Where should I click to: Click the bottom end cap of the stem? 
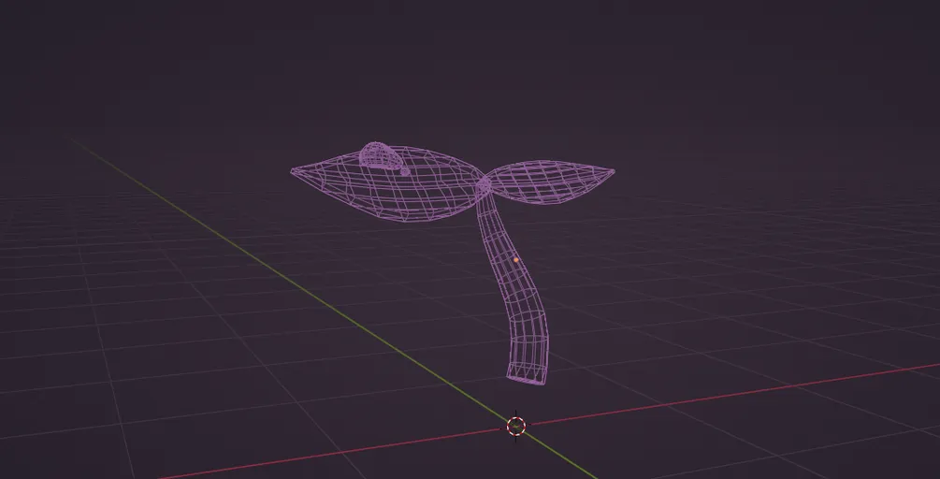[526, 378]
